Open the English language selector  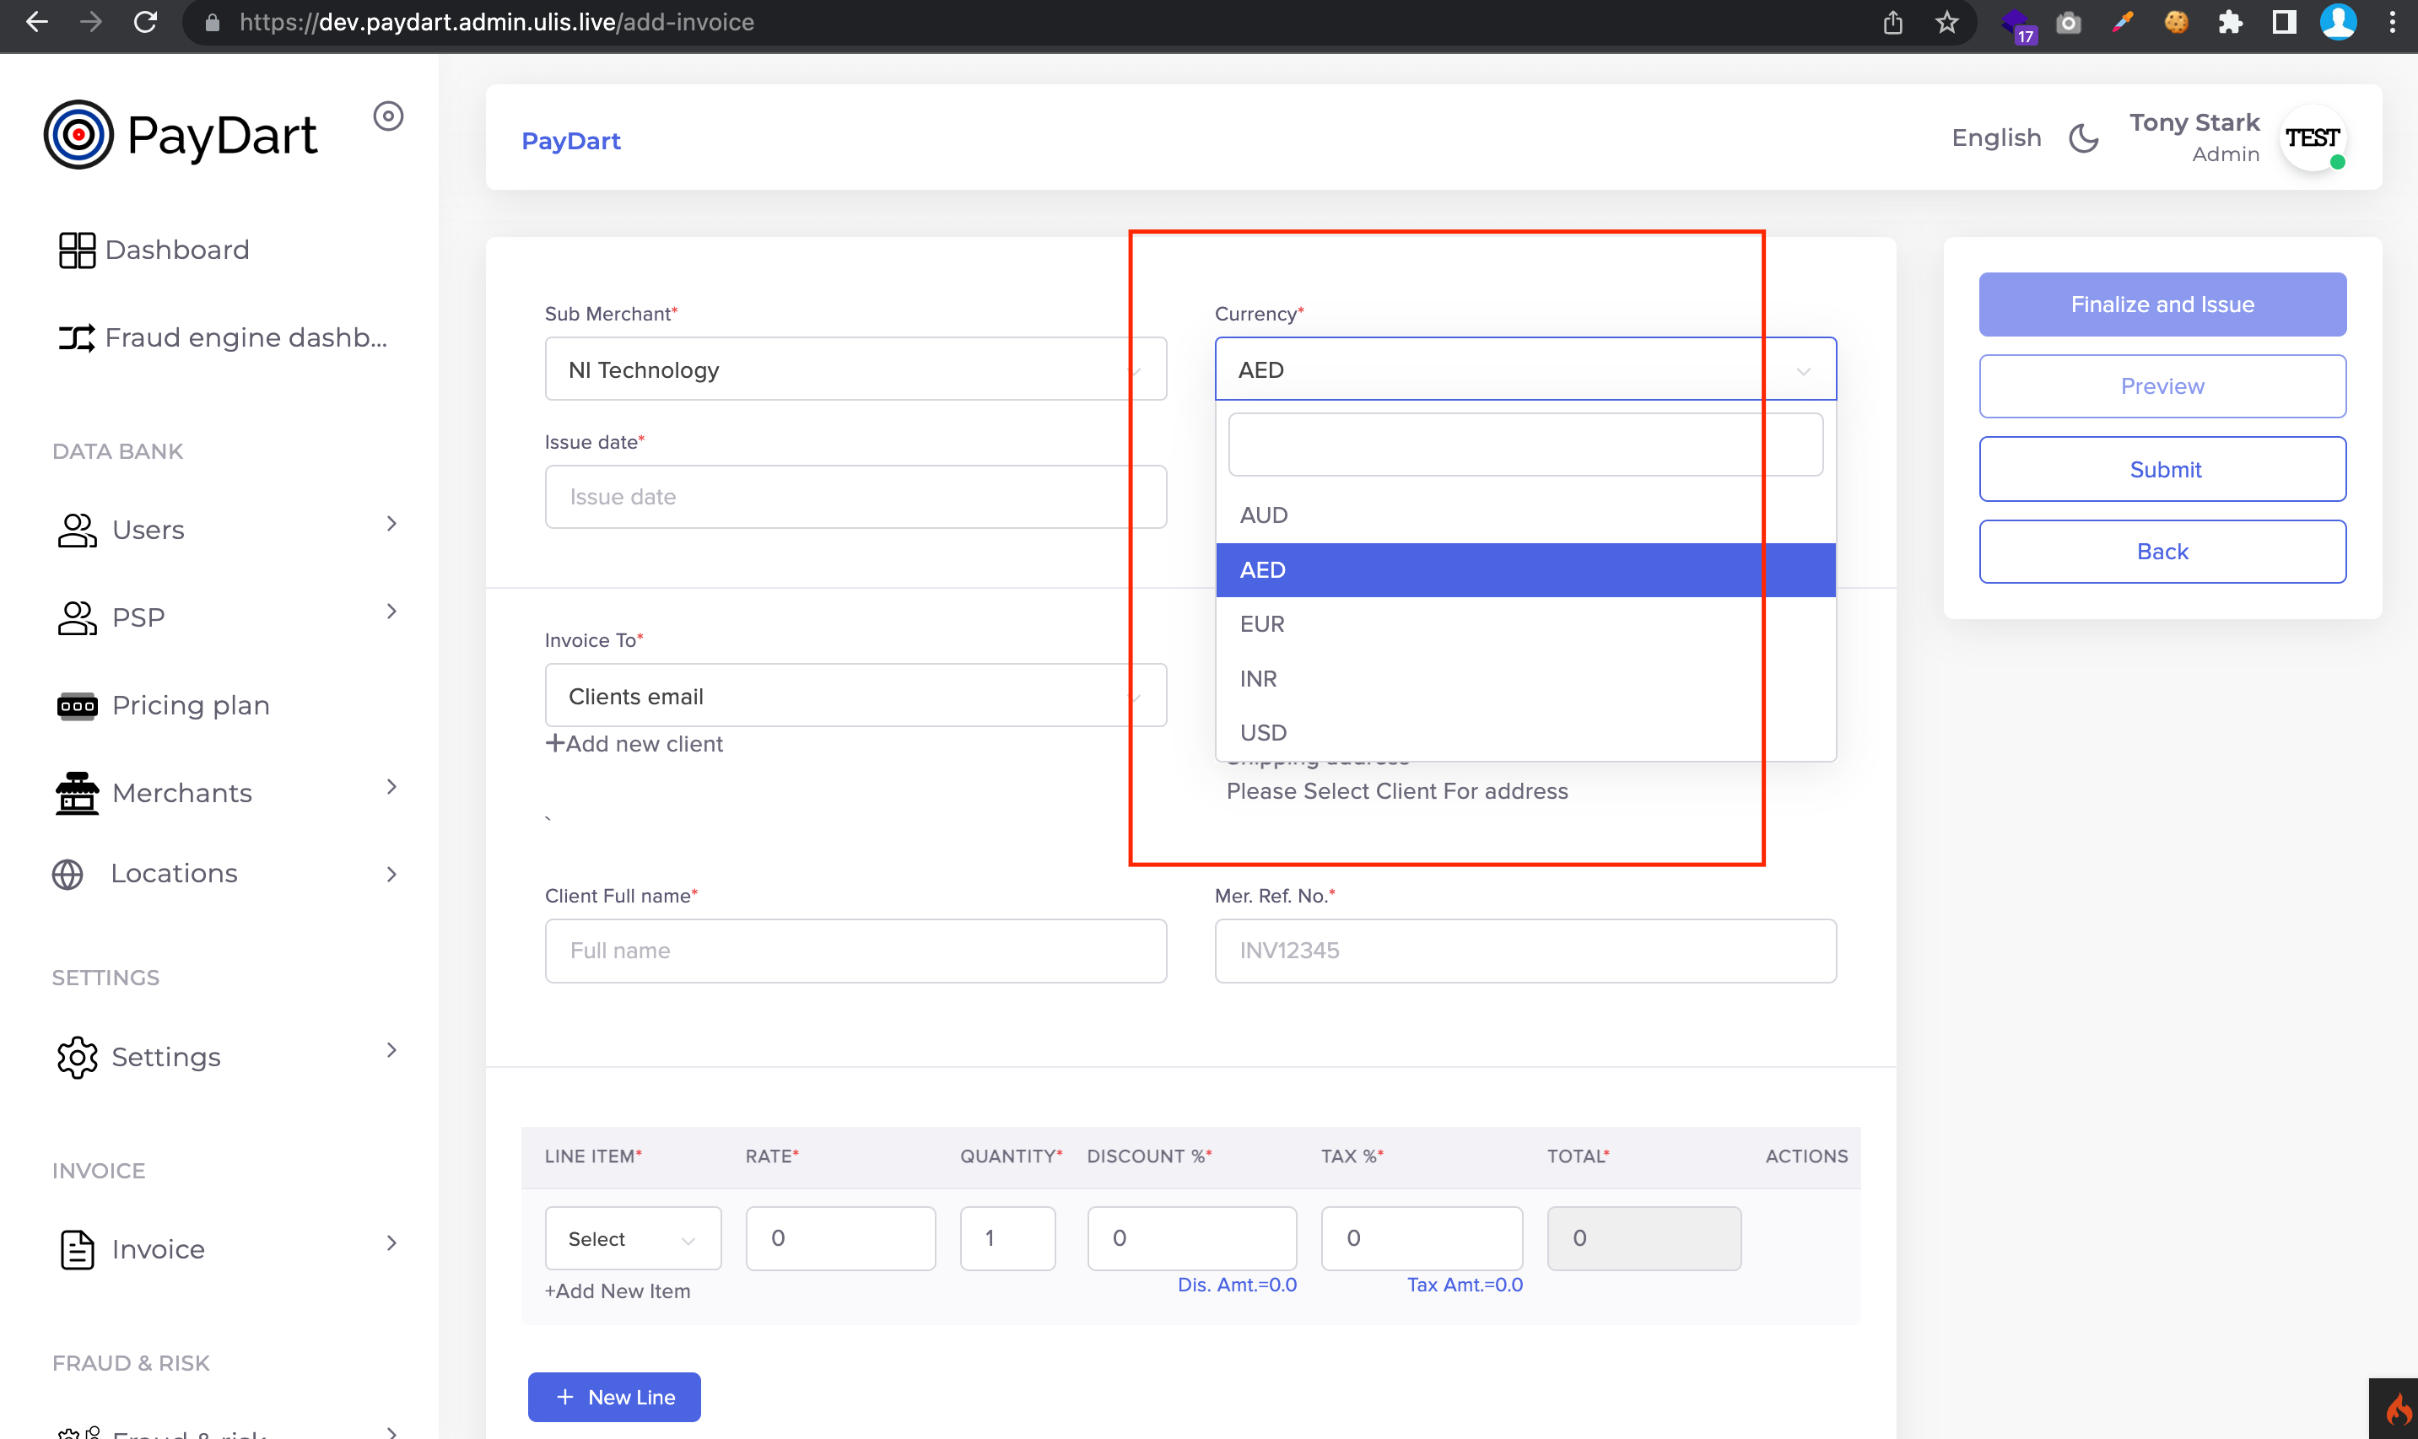click(x=1996, y=137)
